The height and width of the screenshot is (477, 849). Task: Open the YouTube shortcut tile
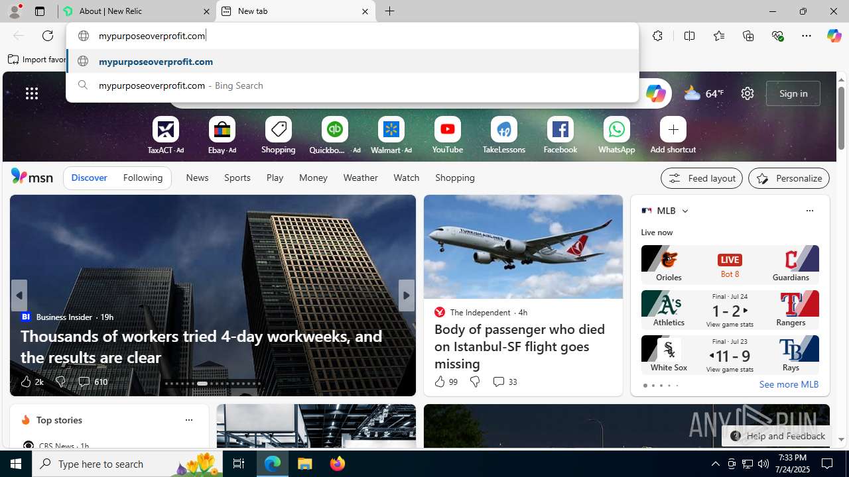point(448,135)
